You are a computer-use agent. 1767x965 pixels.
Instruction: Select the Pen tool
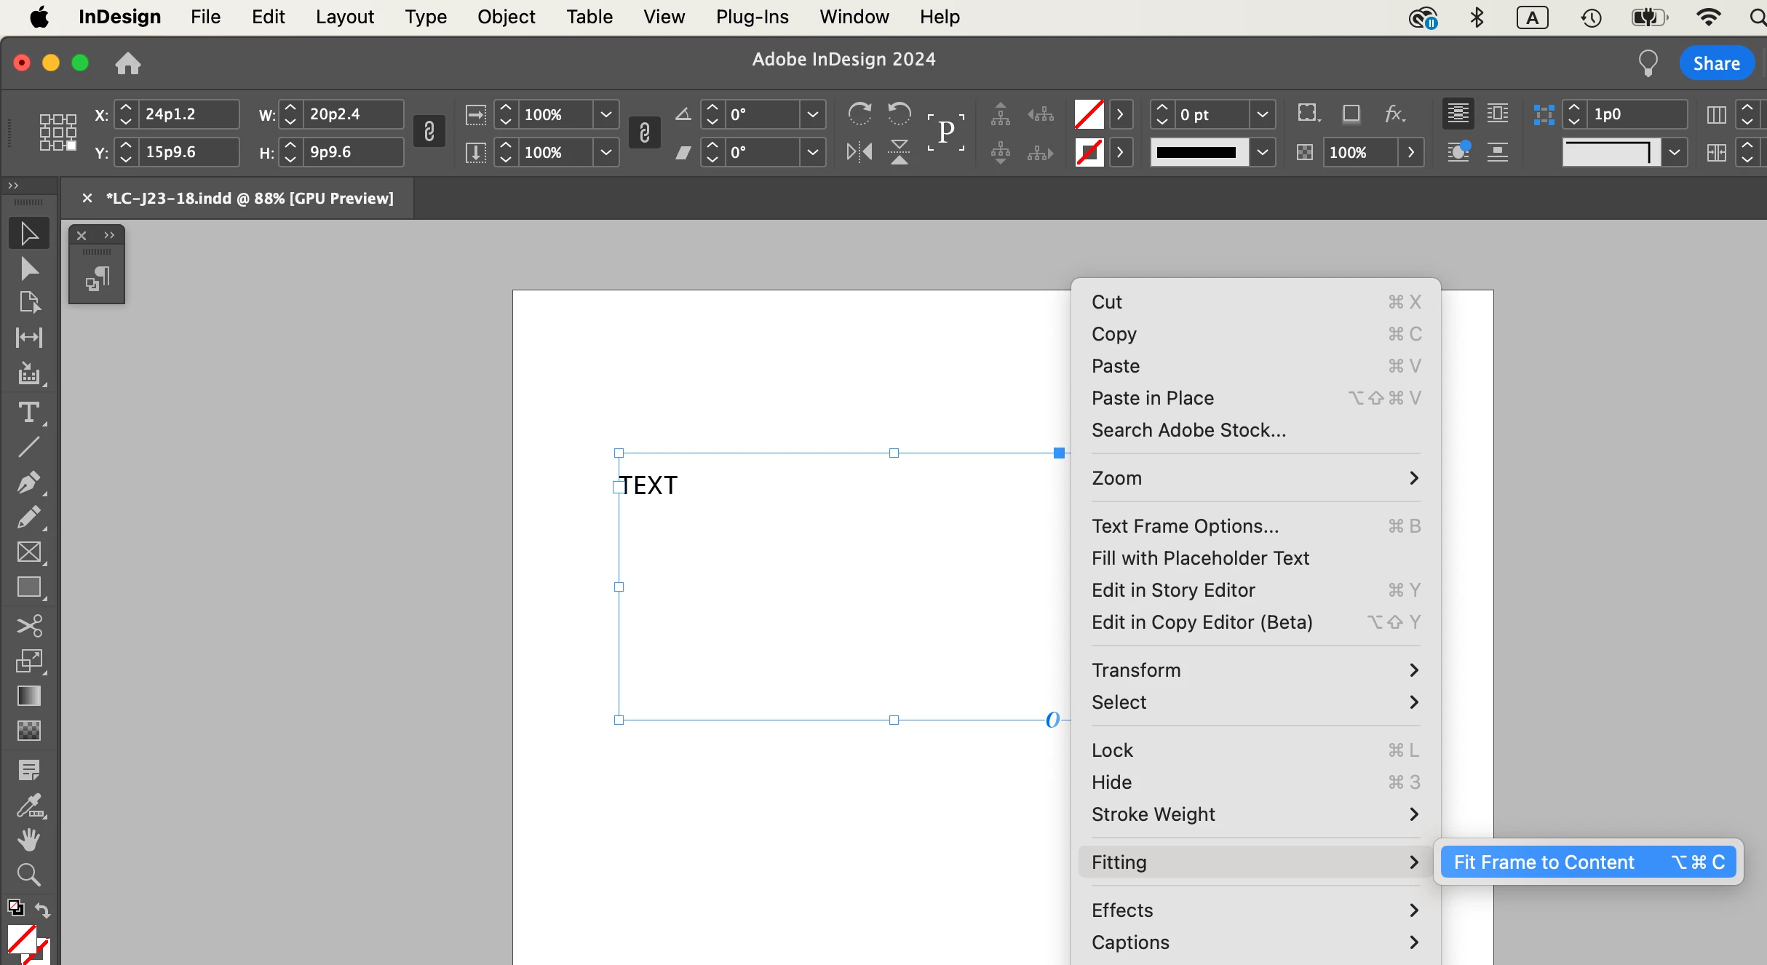pyautogui.click(x=28, y=482)
